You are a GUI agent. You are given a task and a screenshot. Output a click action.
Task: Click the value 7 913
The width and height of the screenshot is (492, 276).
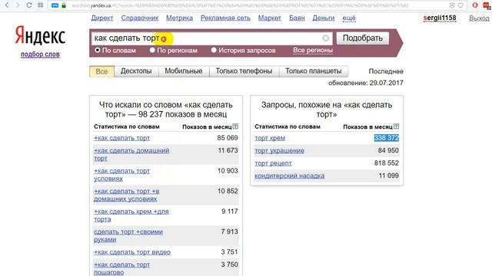coord(229,232)
